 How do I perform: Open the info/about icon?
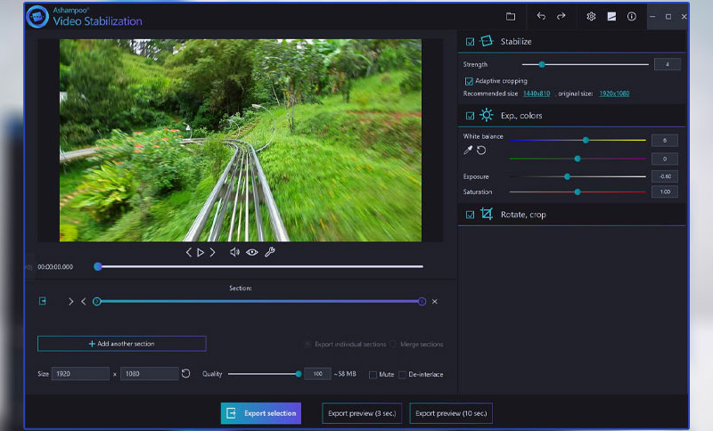pos(632,16)
